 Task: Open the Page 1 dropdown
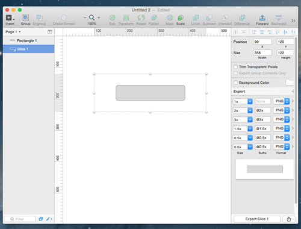coord(13,32)
